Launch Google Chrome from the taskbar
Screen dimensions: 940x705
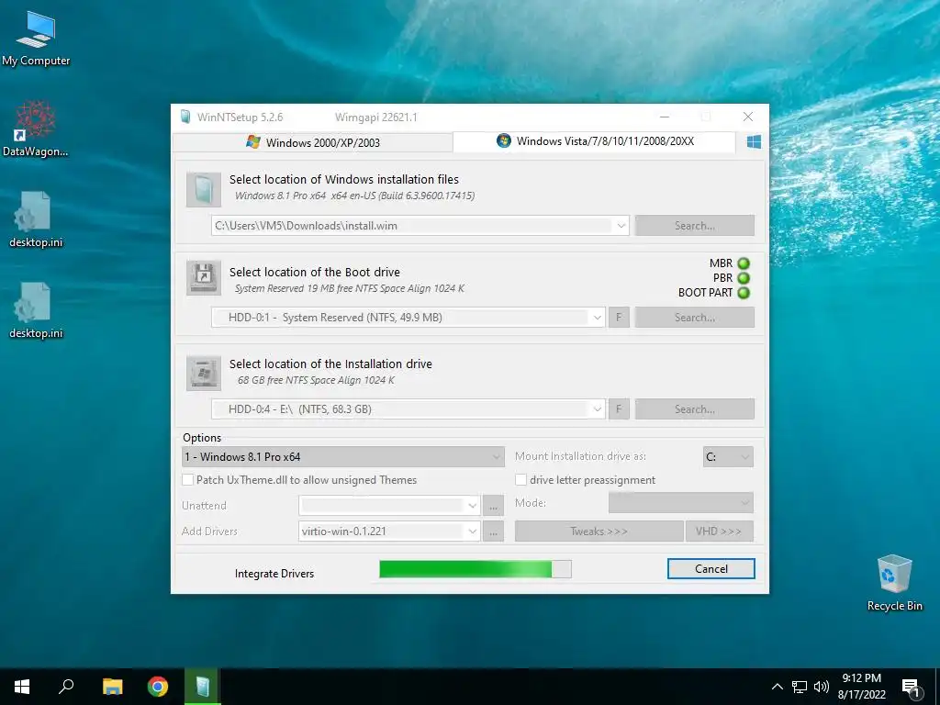(158, 687)
